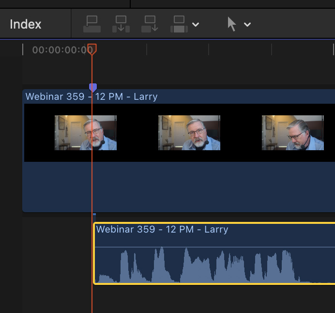
Task: Click the audio clip volume level line
Action: 213,247
